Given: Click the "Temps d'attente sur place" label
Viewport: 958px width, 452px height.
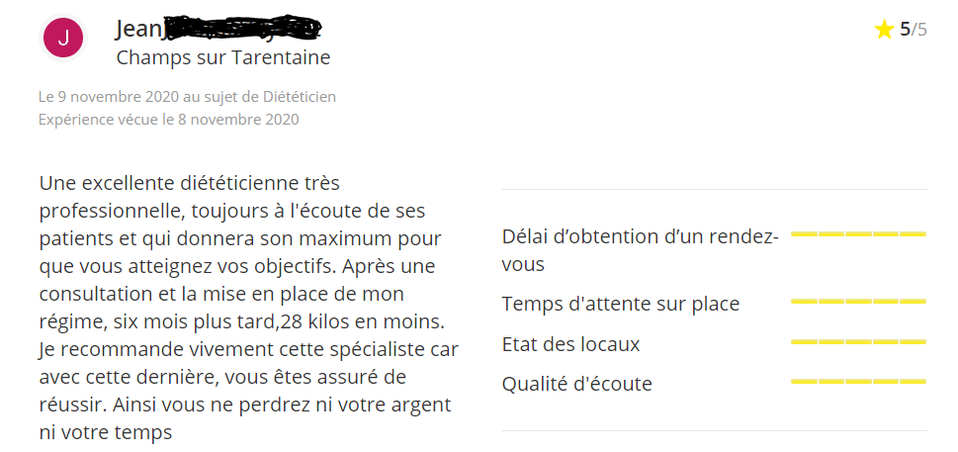Looking at the screenshot, I should click(x=620, y=304).
